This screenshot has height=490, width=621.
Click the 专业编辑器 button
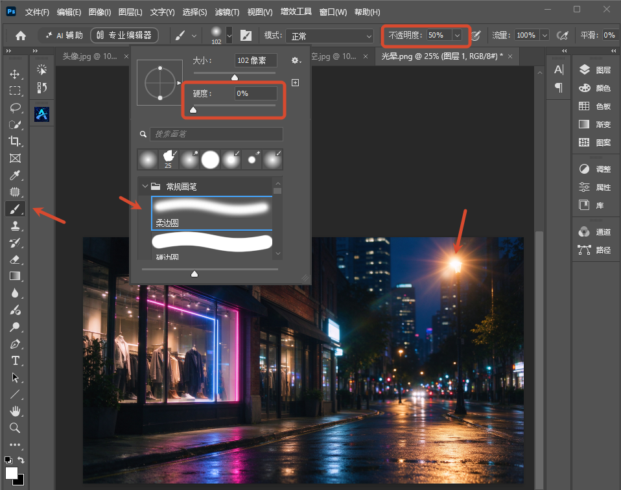pos(124,35)
